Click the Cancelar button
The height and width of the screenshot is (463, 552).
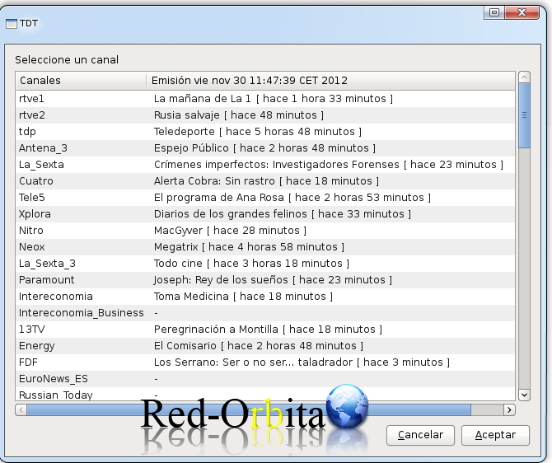click(420, 435)
